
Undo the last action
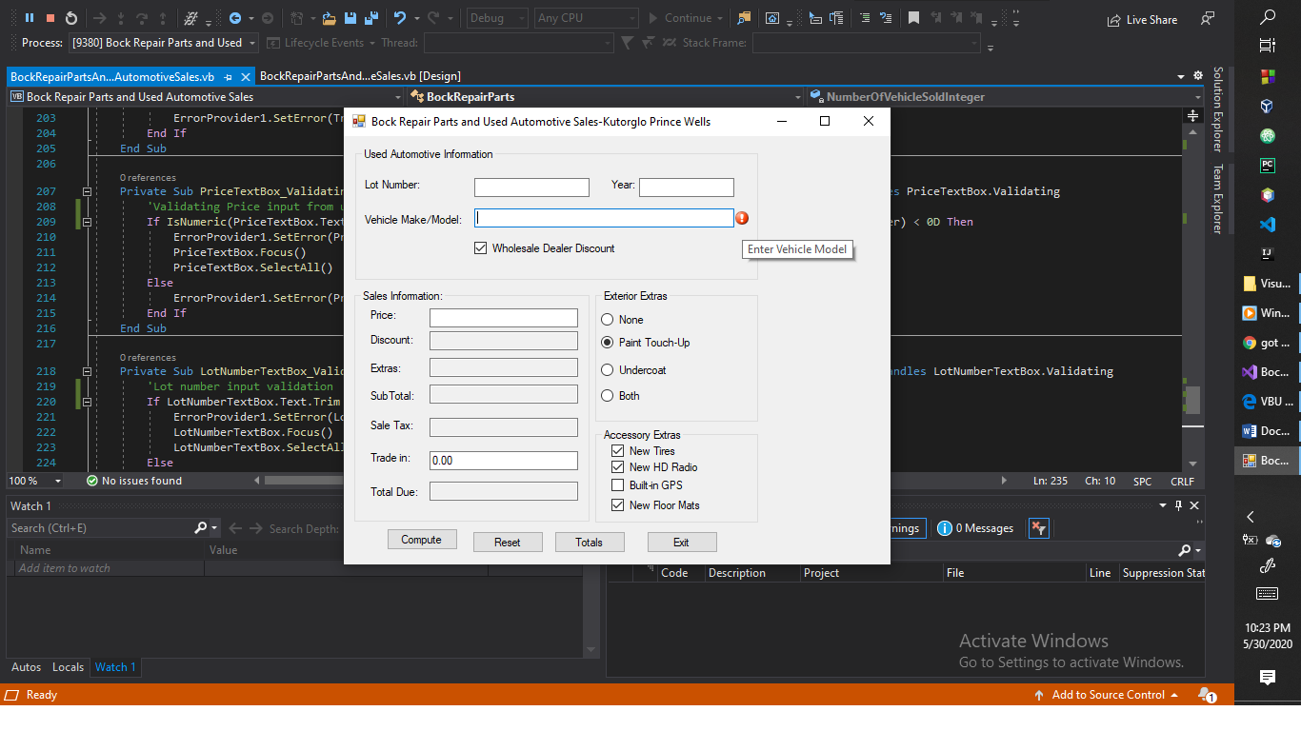[401, 18]
